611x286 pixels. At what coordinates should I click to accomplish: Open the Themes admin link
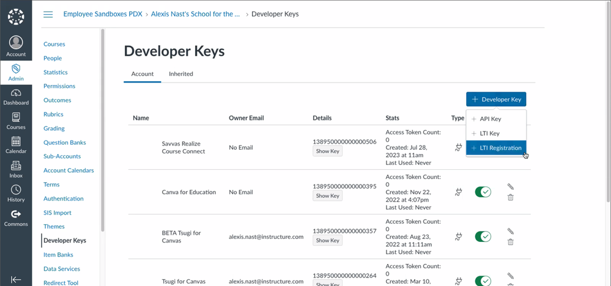coord(54,227)
